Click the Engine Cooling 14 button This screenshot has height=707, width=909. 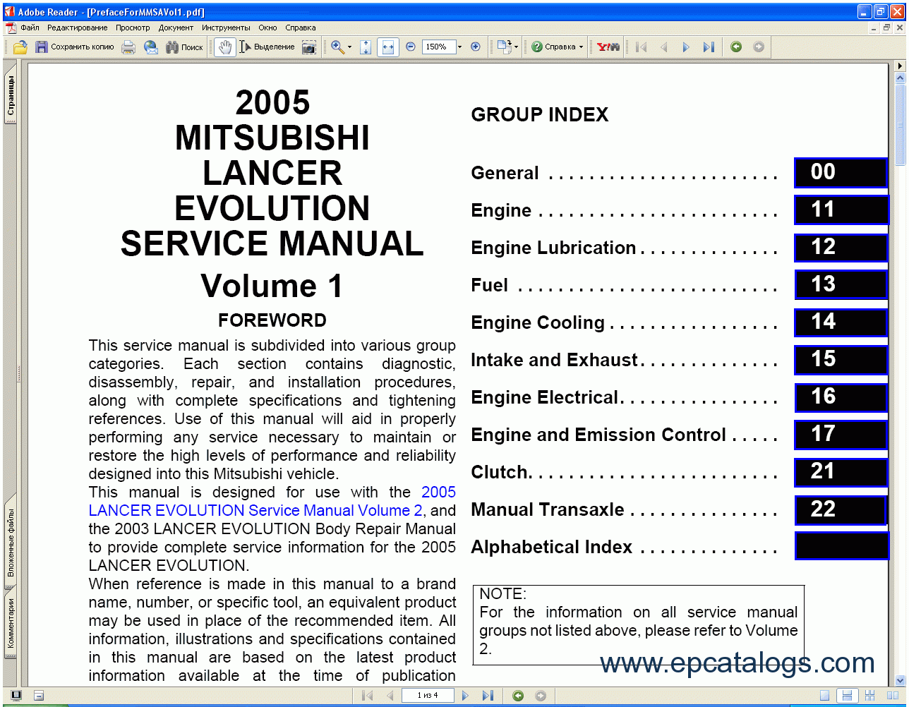tap(841, 322)
